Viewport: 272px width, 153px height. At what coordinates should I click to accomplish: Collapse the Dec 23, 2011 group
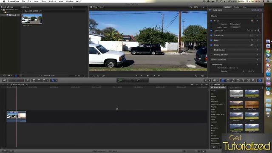[23, 11]
